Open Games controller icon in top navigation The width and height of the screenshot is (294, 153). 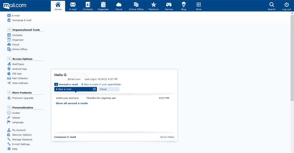coord(169,5)
